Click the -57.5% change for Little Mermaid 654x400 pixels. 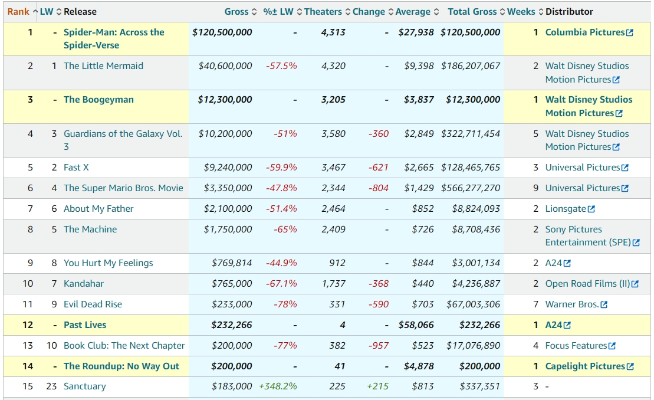click(281, 66)
